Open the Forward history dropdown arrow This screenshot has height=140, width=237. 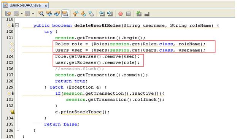(x=33, y=14)
